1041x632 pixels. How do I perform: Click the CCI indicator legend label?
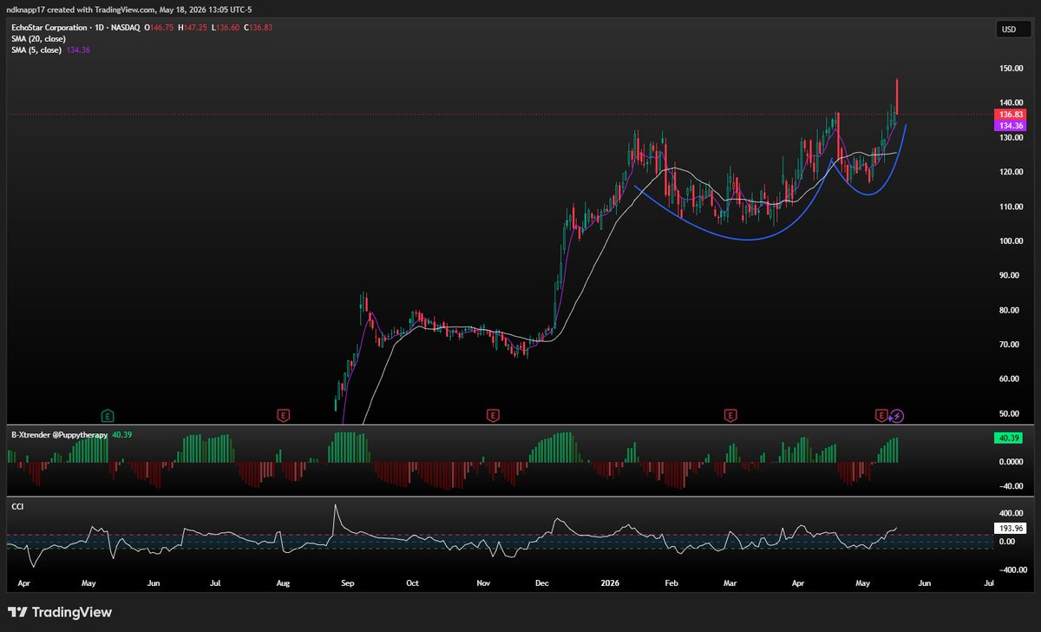click(16, 505)
